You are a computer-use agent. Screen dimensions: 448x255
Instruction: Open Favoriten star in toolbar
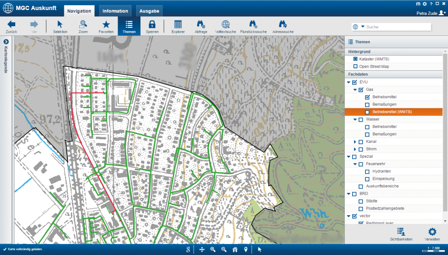[x=106, y=26]
